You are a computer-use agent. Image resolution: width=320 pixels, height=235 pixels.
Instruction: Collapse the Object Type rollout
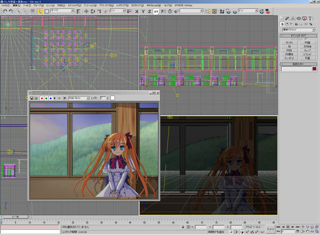tap(298, 35)
